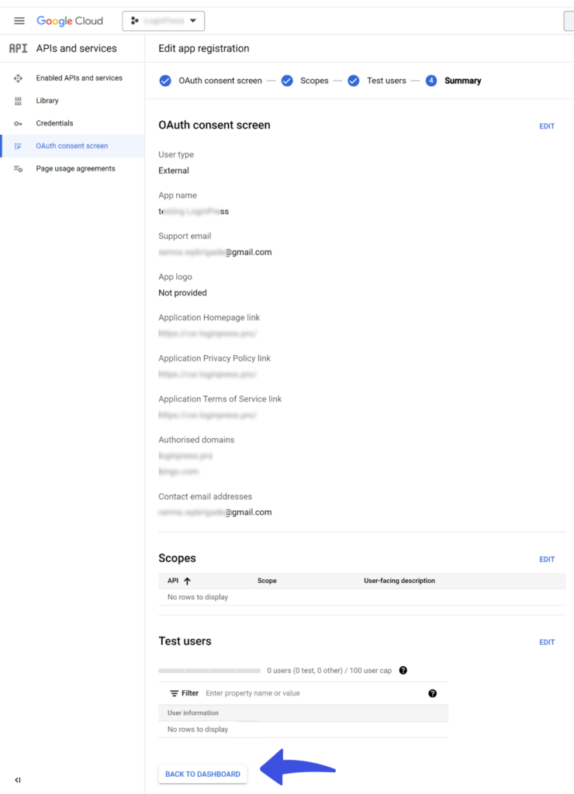The width and height of the screenshot is (574, 794).
Task: Edit the Scopes section
Action: (547, 559)
